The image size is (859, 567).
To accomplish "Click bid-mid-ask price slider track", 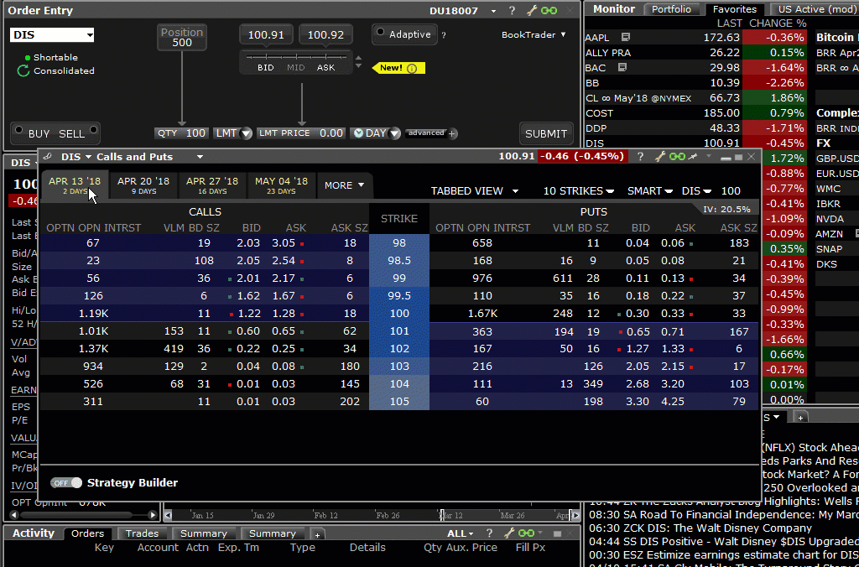I will [x=296, y=56].
